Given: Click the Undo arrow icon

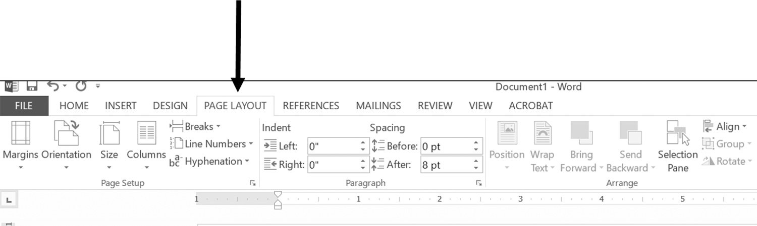Looking at the screenshot, I should [x=53, y=87].
